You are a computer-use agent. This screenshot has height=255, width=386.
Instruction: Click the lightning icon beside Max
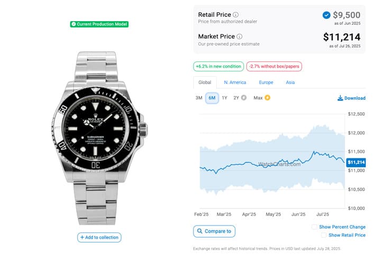[x=267, y=98]
